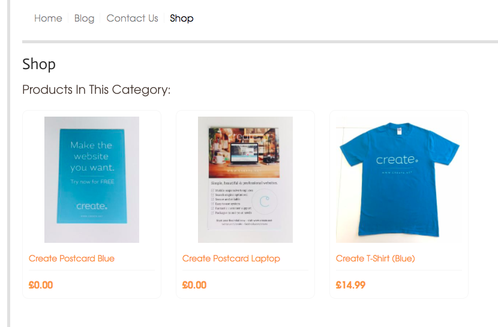Open the Create Postcard Laptop product image
Screen dimensions: 498x327
[x=245, y=180]
